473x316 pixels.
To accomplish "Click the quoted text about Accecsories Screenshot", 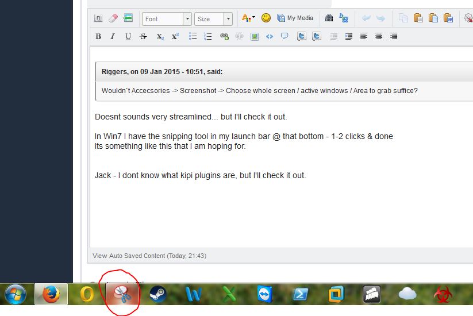I will 259,90.
